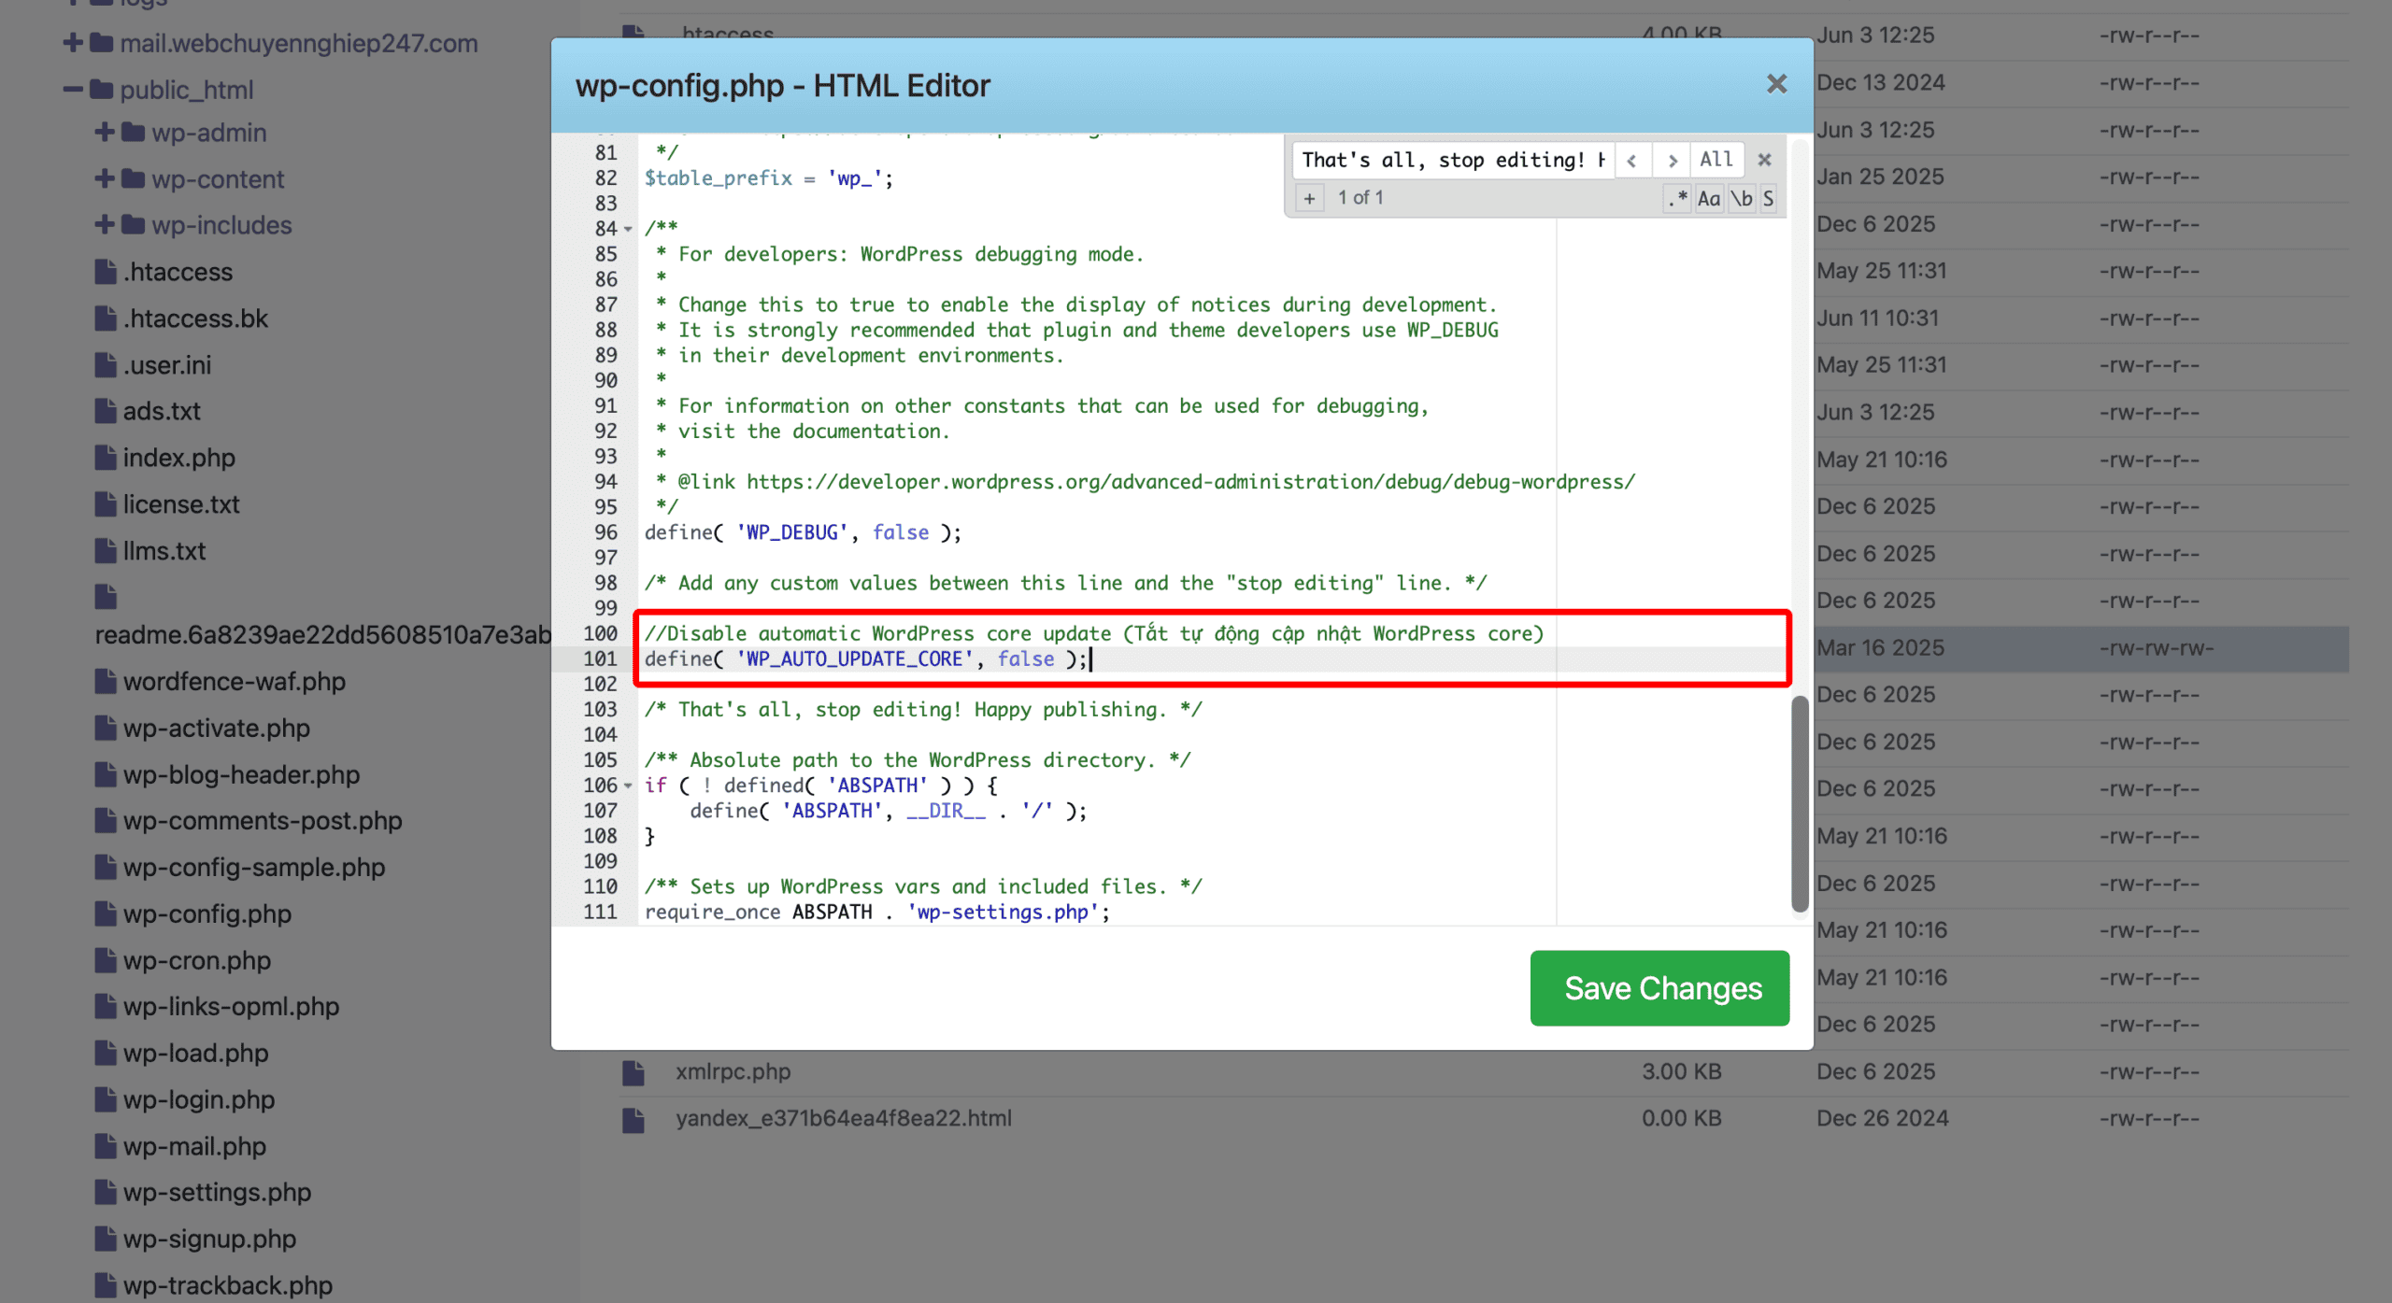Click yandex html file icon in list
Image resolution: width=2392 pixels, height=1303 pixels.
tap(634, 1119)
